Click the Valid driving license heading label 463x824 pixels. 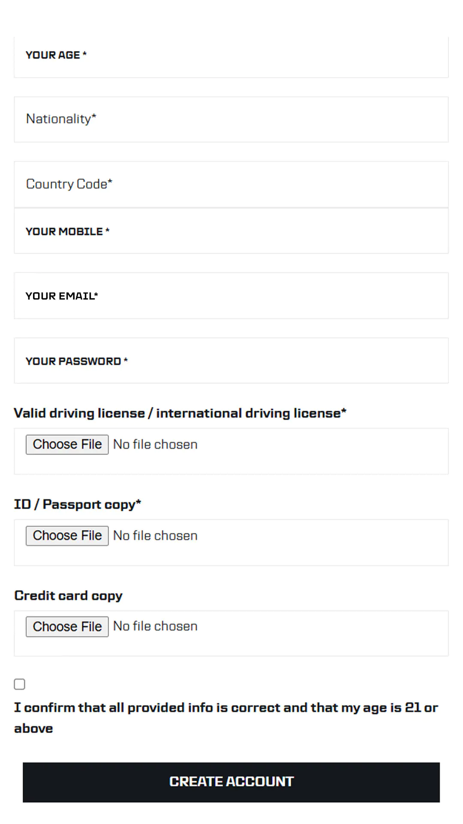click(180, 413)
